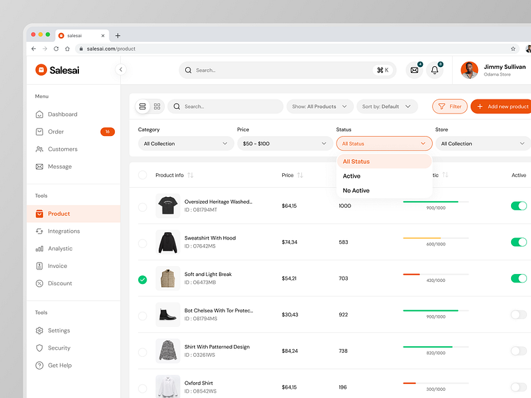
Task: Switch to grid view layout icon
Action: click(x=157, y=107)
